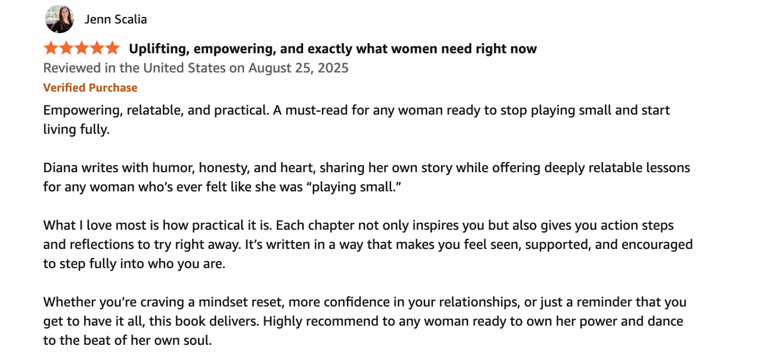Click the first orange rating star

click(51, 48)
